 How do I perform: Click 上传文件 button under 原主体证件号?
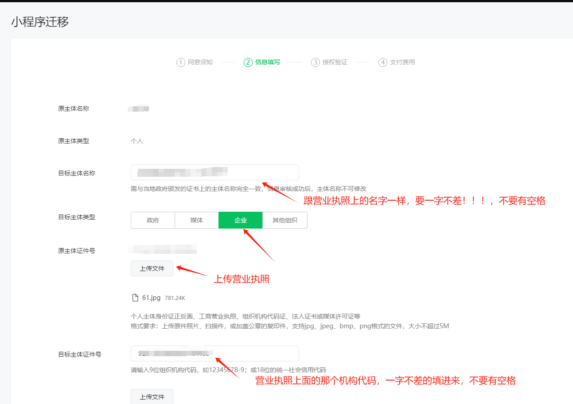[152, 268]
